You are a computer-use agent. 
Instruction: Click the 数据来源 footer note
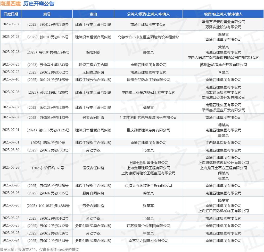click(x=39, y=250)
